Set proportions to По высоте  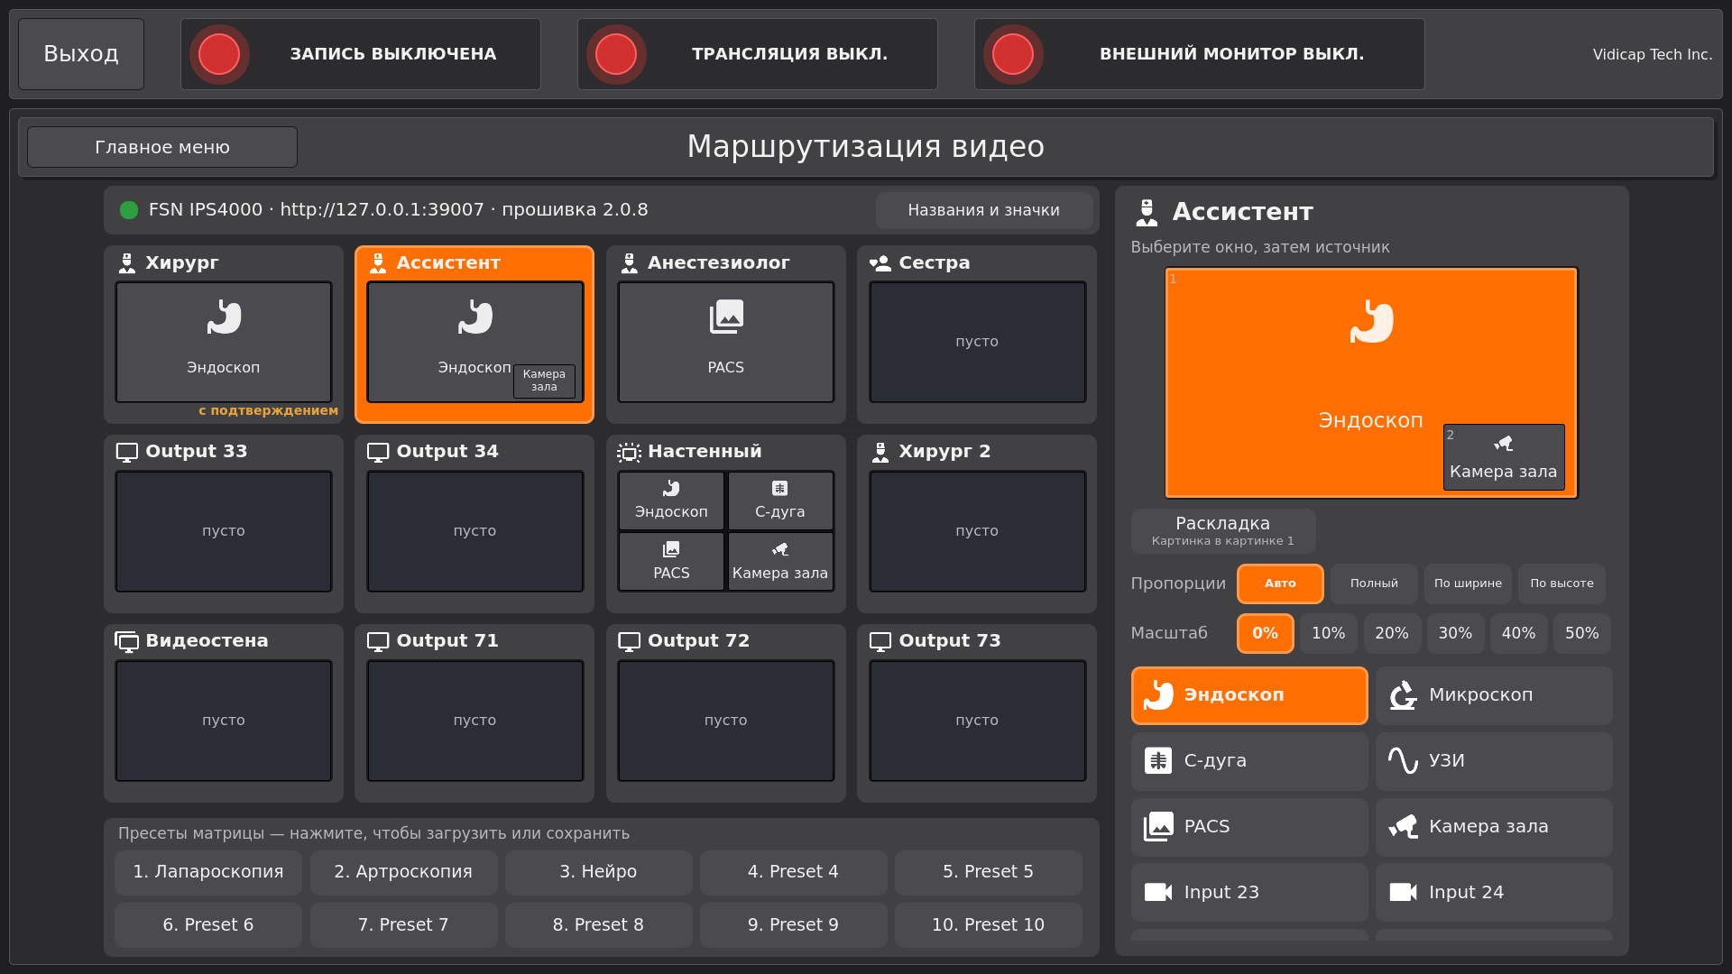tap(1562, 583)
